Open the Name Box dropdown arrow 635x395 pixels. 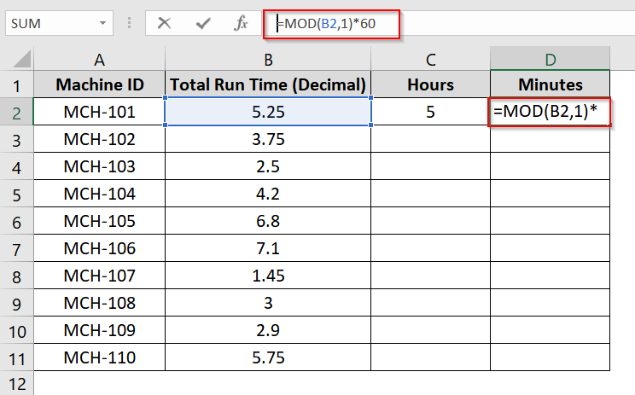(x=103, y=24)
